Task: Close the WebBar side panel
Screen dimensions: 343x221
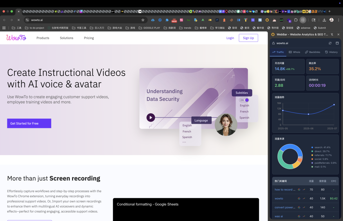Action: (x=339, y=35)
